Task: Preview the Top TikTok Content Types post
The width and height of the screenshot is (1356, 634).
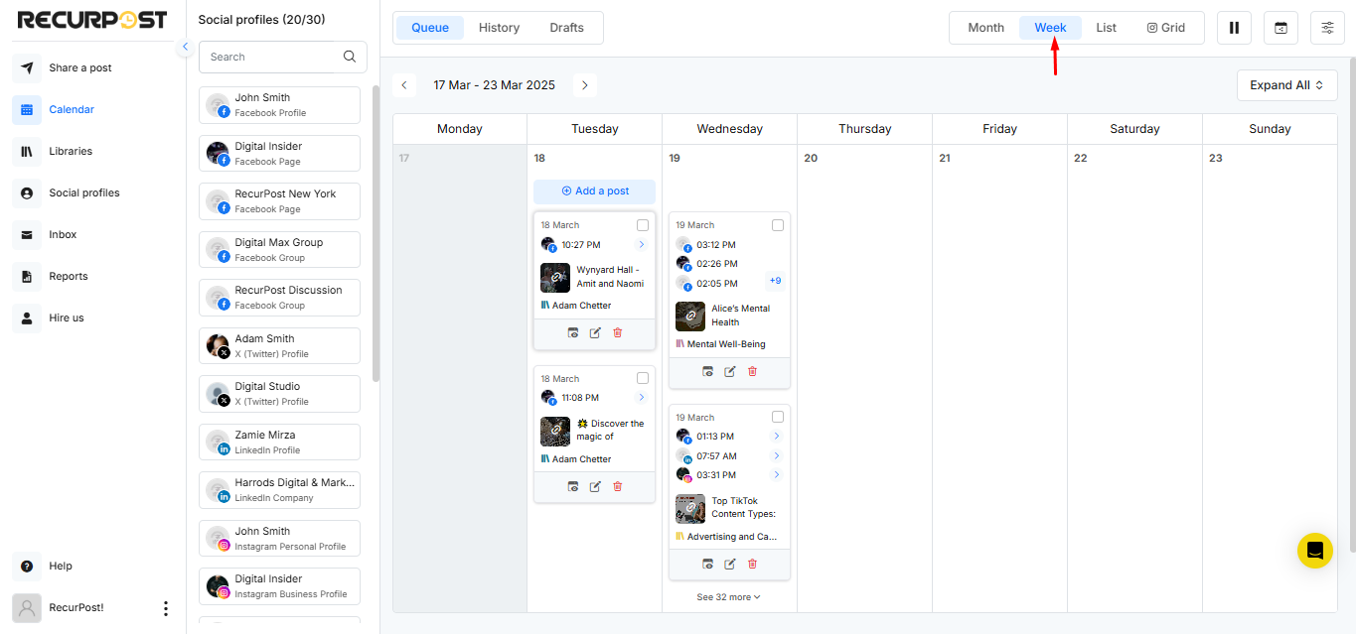Action: 707,564
